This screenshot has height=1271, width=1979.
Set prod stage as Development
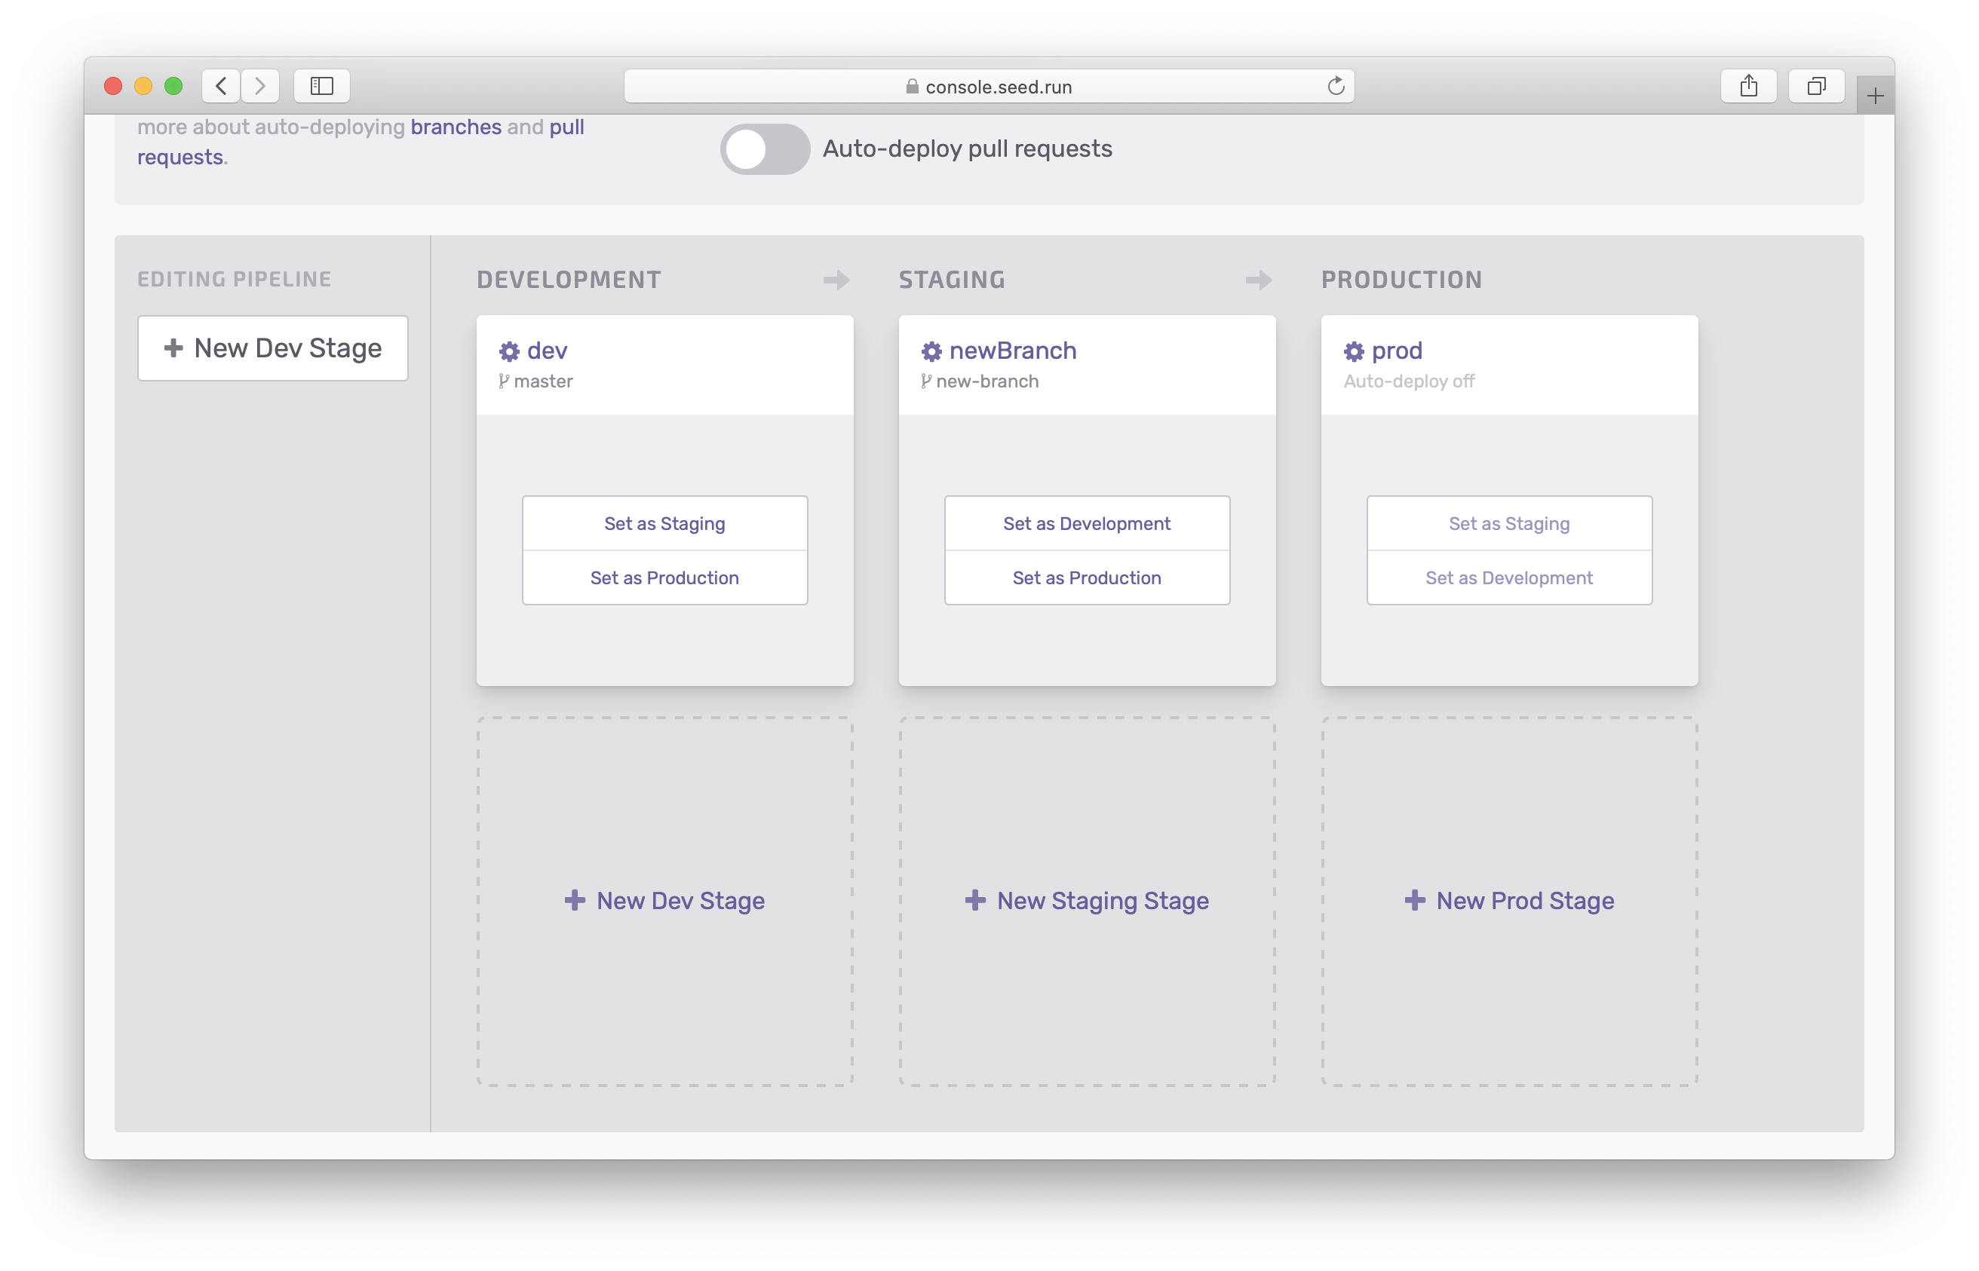[x=1509, y=577]
